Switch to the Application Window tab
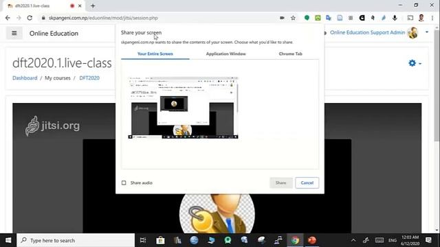 pyautogui.click(x=226, y=54)
